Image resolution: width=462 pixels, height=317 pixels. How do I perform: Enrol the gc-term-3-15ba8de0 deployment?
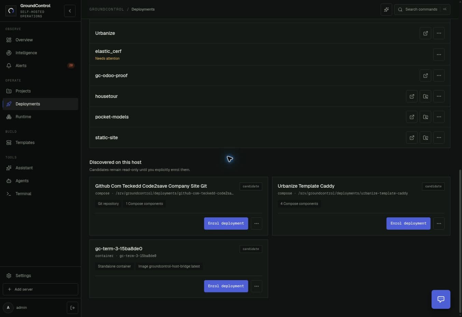(x=226, y=286)
